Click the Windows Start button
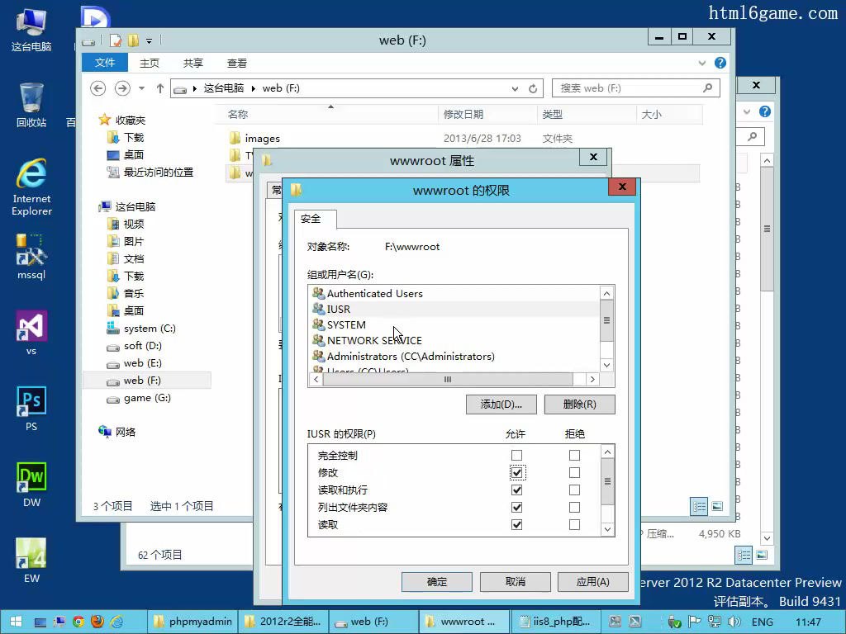 pyautogui.click(x=16, y=622)
